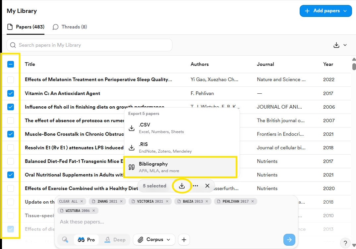The width and height of the screenshot is (356, 249).
Task: Sort by Journal column header
Action: [x=266, y=64]
